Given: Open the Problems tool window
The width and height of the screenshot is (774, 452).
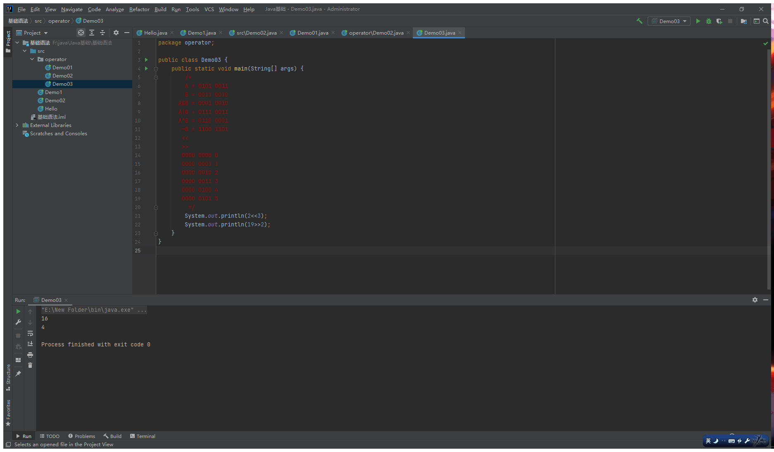Looking at the screenshot, I should point(82,436).
